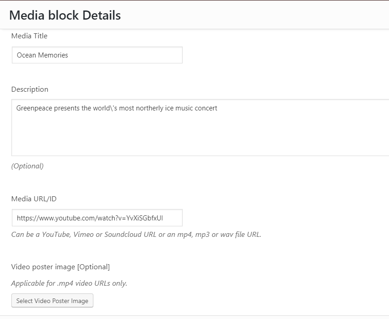Click the word 'Vimeo' in the URL hint
This screenshot has width=389, height=319.
coord(84,235)
